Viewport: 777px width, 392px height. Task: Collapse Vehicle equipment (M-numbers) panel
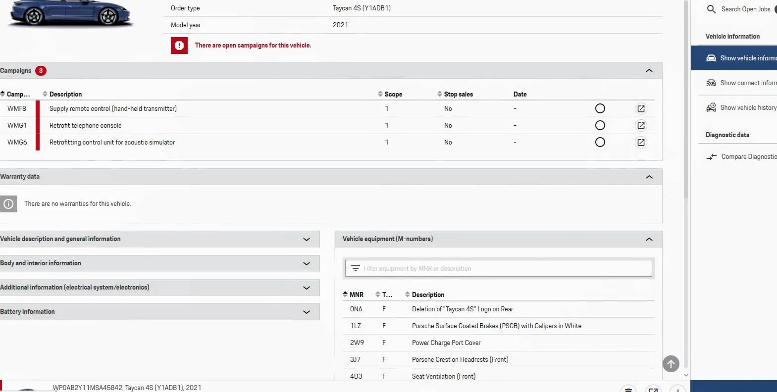click(x=649, y=240)
